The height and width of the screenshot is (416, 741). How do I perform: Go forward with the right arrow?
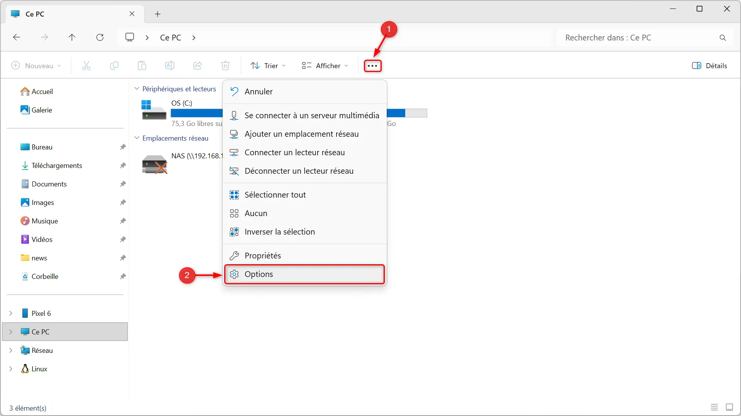[x=44, y=37]
